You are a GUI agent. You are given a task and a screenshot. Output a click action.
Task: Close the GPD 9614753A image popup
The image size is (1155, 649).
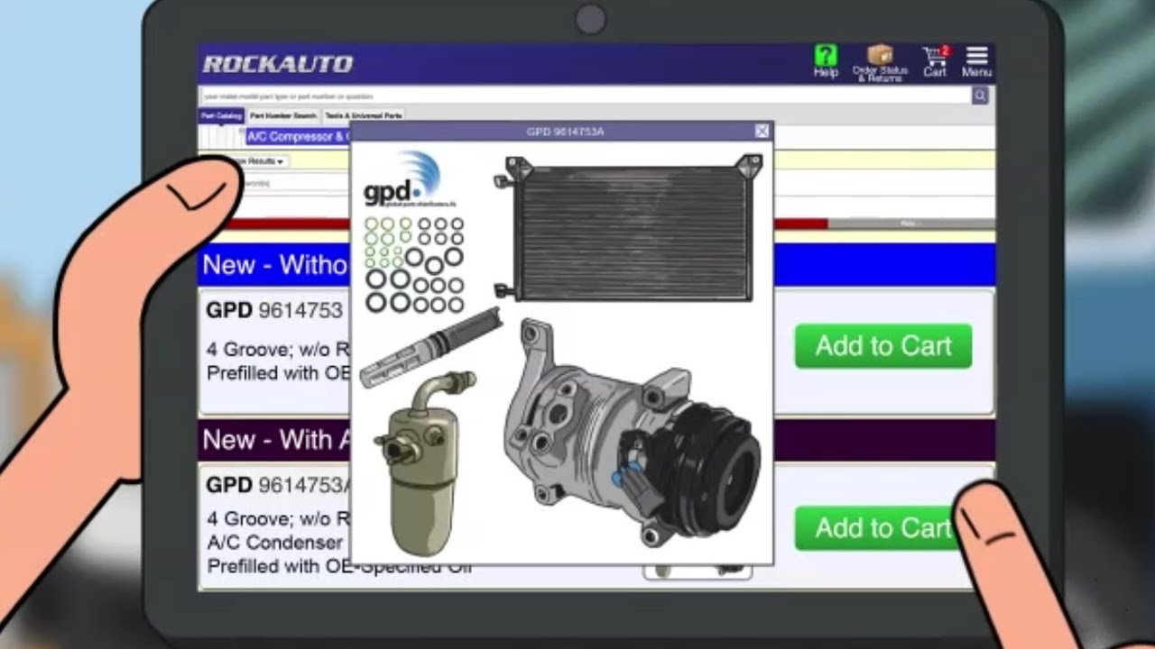click(762, 132)
